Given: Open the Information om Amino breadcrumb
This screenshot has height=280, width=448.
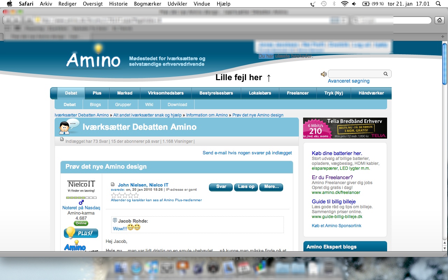Looking at the screenshot, I should point(207,115).
